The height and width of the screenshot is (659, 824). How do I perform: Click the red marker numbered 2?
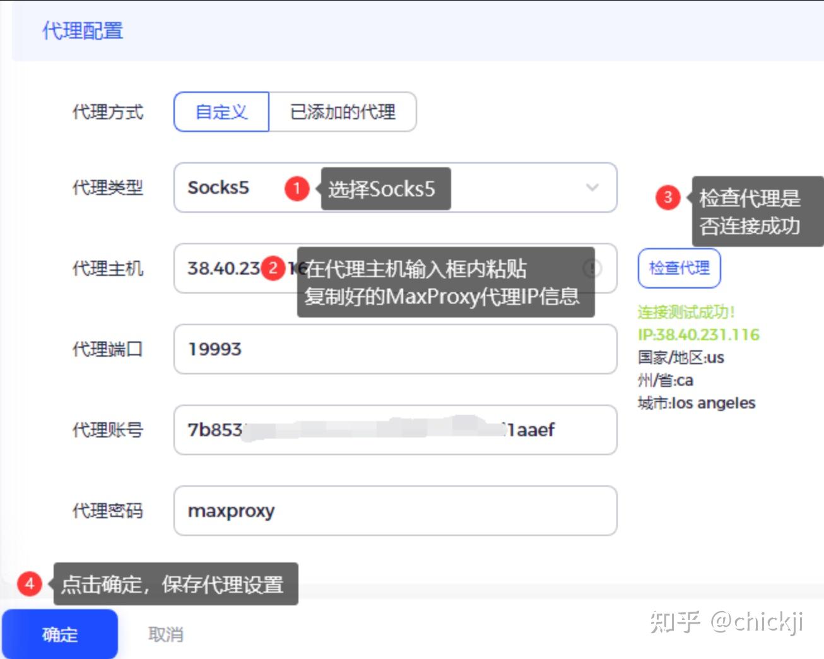[273, 268]
